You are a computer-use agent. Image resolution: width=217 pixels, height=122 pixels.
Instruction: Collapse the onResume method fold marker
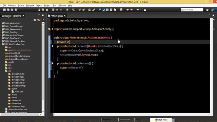[53, 63]
